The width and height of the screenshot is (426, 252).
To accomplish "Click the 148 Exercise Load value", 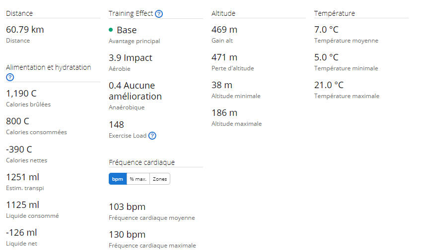I will point(116,125).
